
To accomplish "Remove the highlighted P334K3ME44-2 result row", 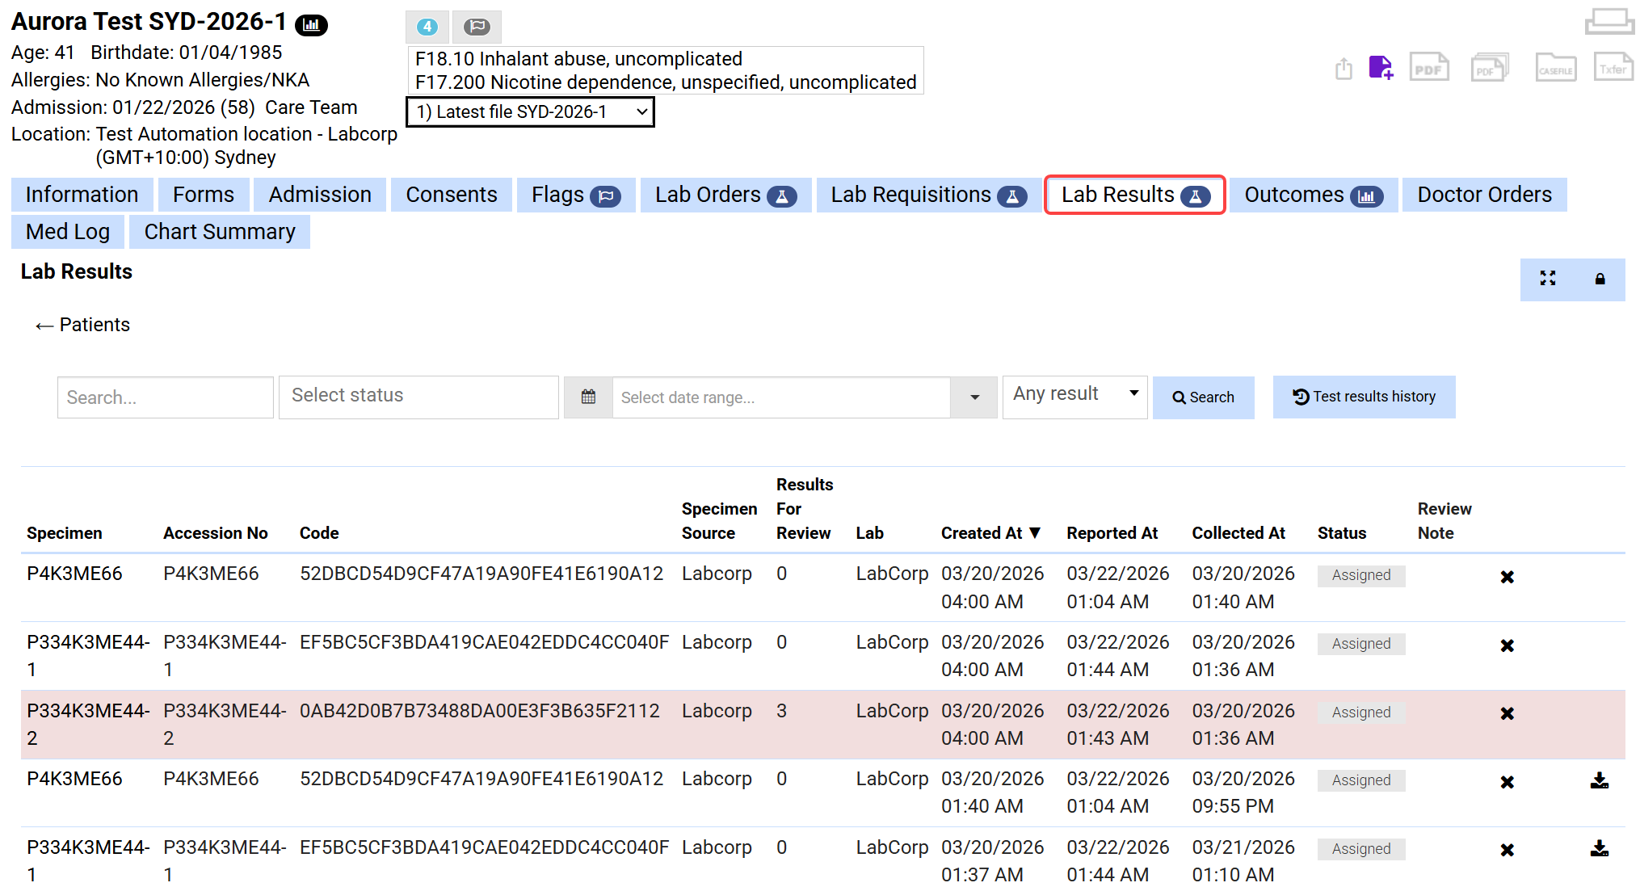I will 1507,713.
